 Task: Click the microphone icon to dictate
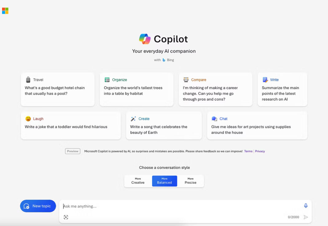click(x=306, y=206)
